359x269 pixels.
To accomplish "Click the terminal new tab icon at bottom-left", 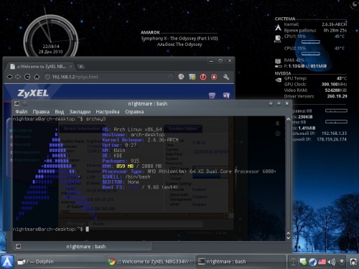I will click(x=18, y=246).
